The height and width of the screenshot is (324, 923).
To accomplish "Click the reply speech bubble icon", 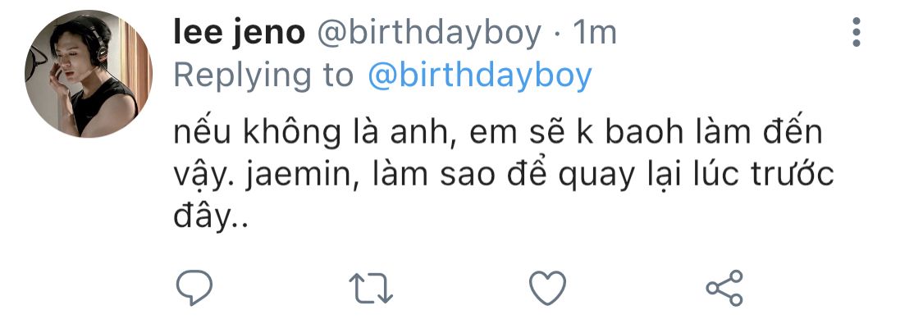I will tap(194, 288).
